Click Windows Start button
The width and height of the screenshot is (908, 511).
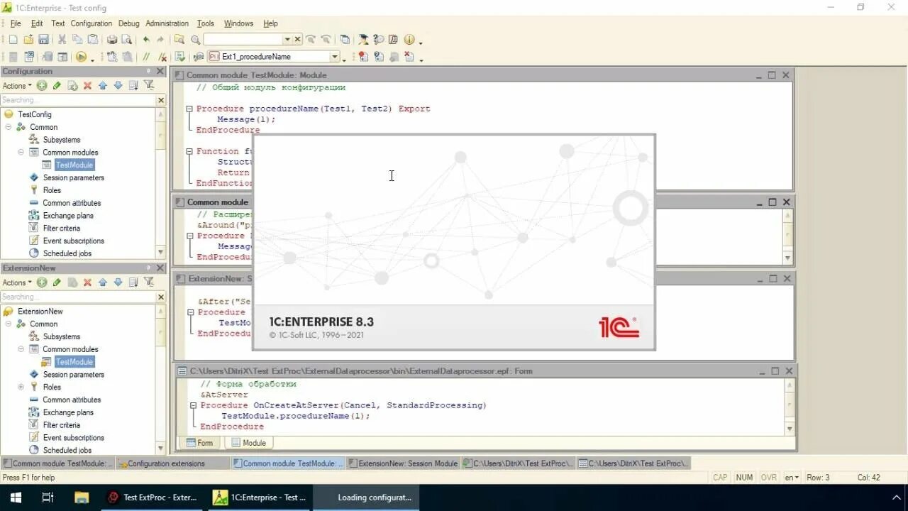[x=16, y=498]
